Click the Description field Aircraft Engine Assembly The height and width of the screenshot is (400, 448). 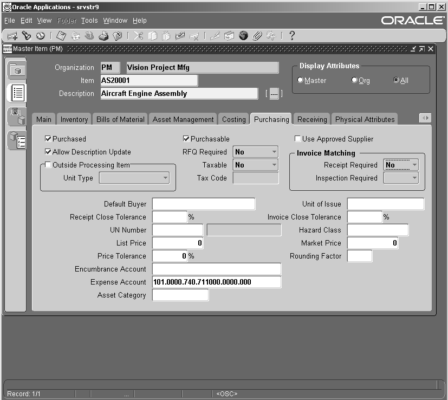pos(179,93)
